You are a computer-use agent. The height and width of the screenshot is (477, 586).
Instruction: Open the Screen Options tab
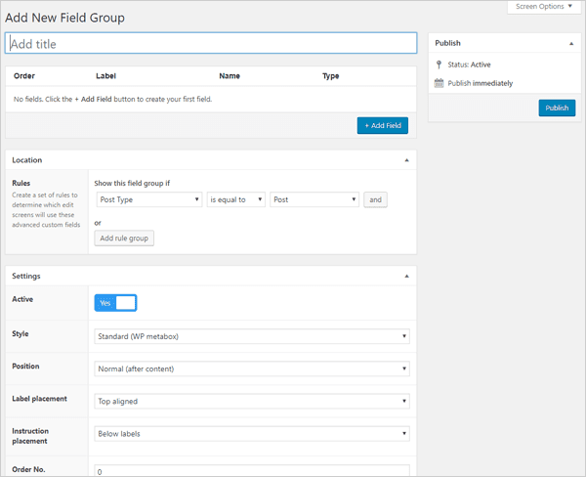click(541, 7)
